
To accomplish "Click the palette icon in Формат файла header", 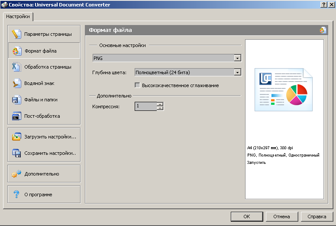I will 323,30.
